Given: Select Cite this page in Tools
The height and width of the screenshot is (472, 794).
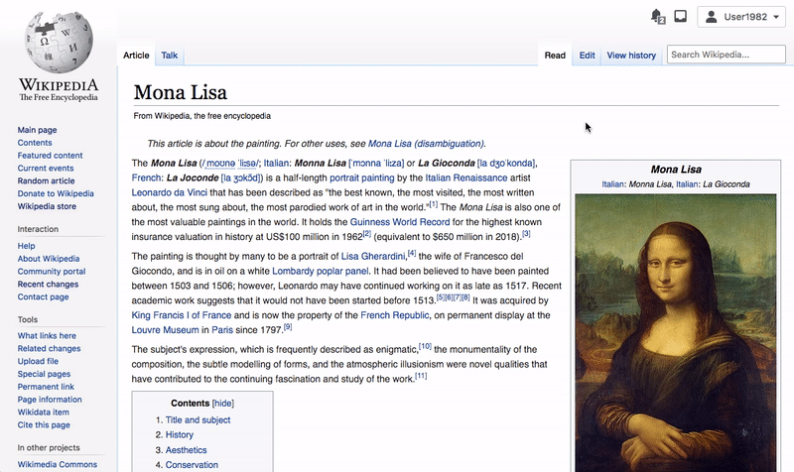Looking at the screenshot, I should pyautogui.click(x=44, y=425).
